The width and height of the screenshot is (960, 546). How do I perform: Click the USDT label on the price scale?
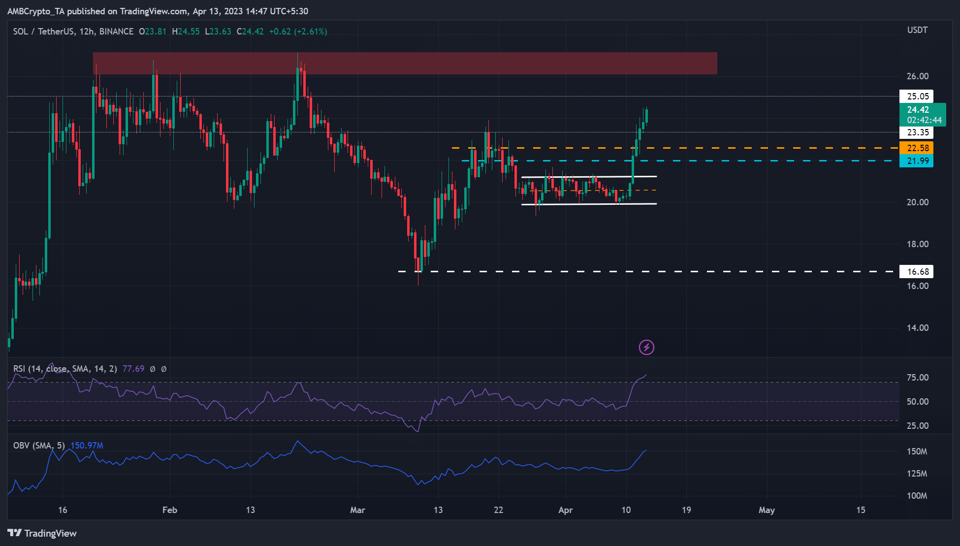click(x=917, y=30)
